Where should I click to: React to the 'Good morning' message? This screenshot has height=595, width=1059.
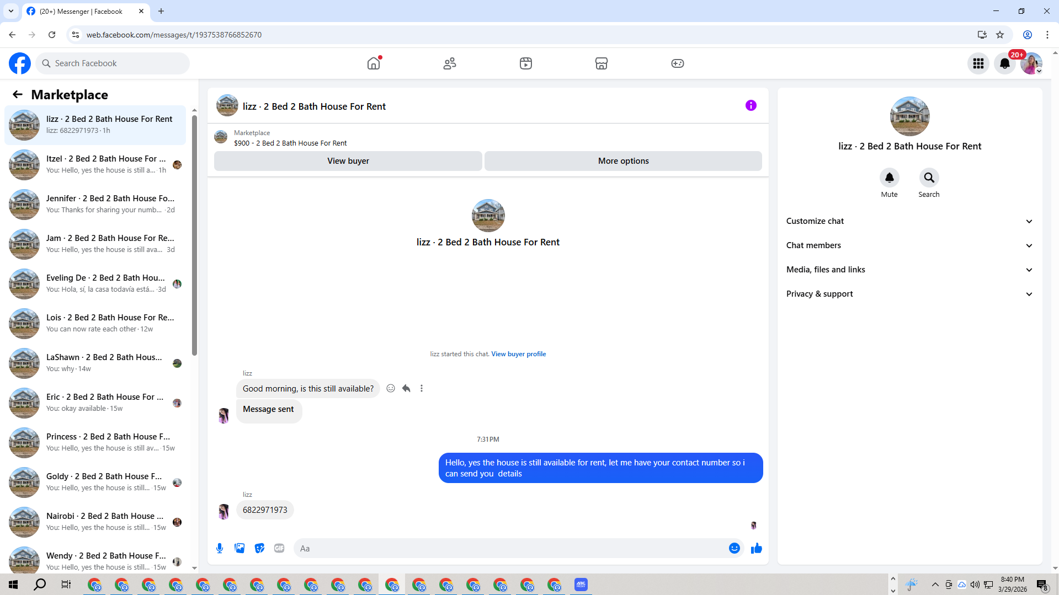[391, 388]
